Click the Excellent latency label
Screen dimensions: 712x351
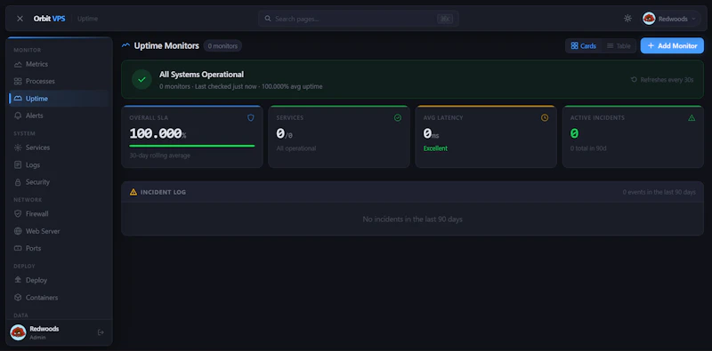[435, 148]
